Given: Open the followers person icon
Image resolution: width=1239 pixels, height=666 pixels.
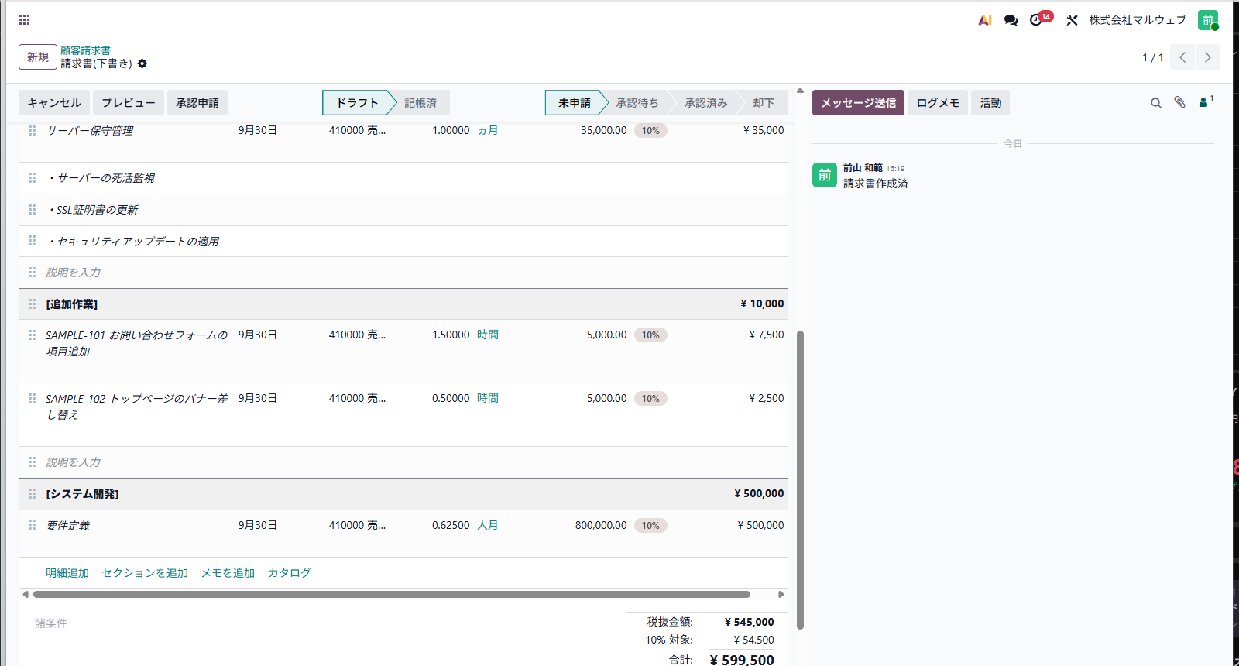Looking at the screenshot, I should [1206, 101].
